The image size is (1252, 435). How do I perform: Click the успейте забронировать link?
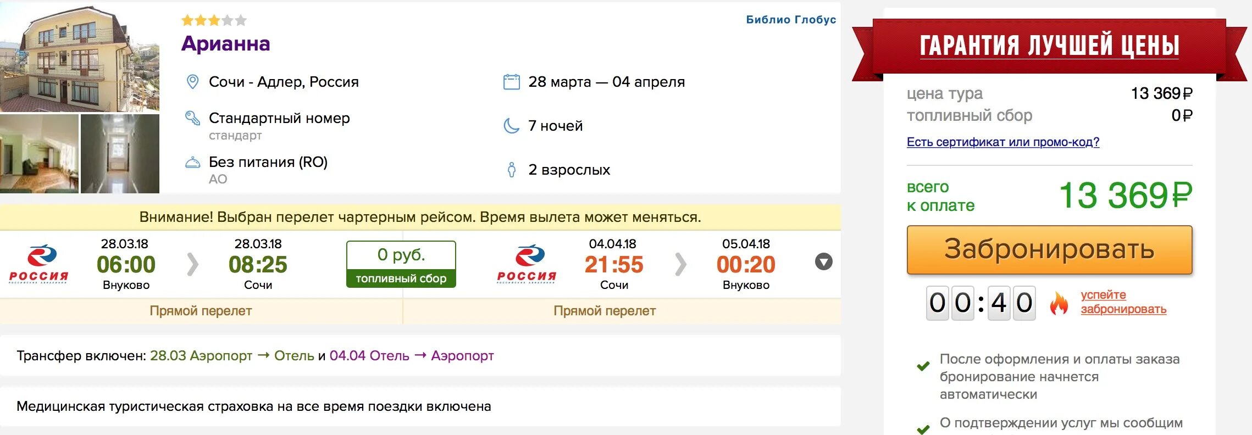(1123, 302)
